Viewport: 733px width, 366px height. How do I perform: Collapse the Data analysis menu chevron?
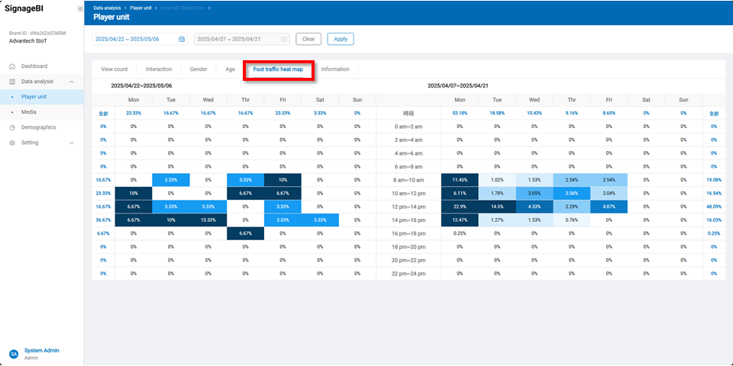[71, 82]
